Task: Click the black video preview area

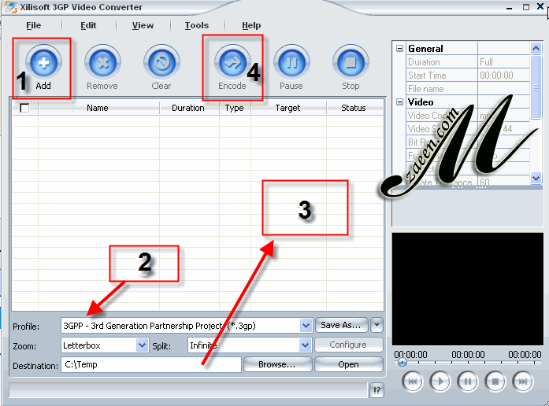Action: [467, 290]
